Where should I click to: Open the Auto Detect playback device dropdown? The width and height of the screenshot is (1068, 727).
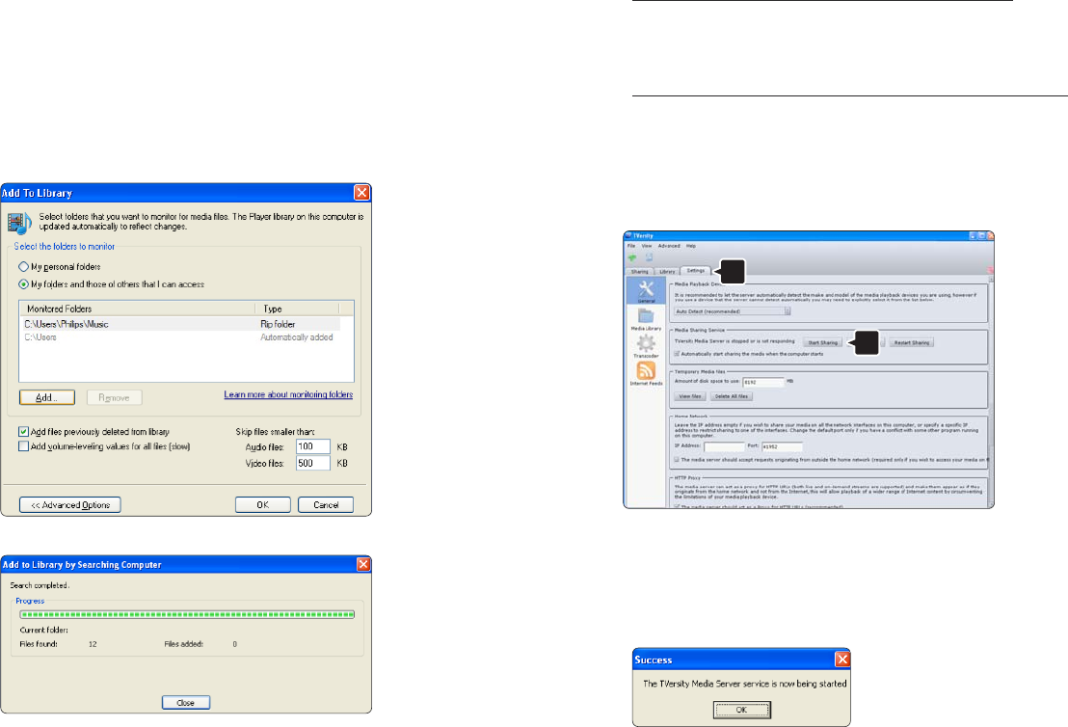733,311
